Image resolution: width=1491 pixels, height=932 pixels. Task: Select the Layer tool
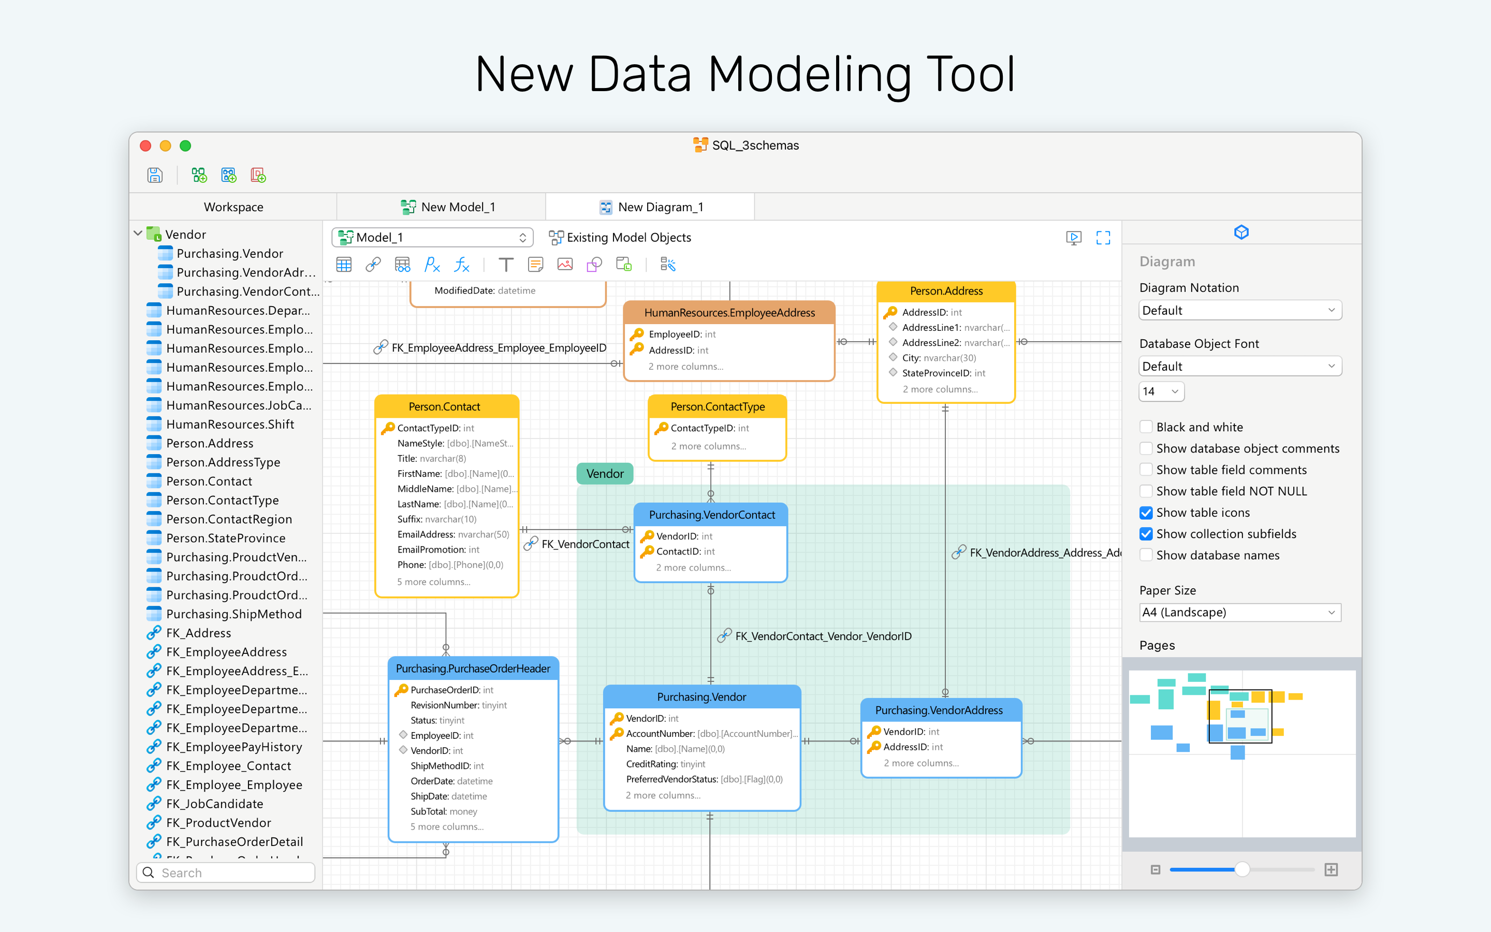(x=624, y=265)
